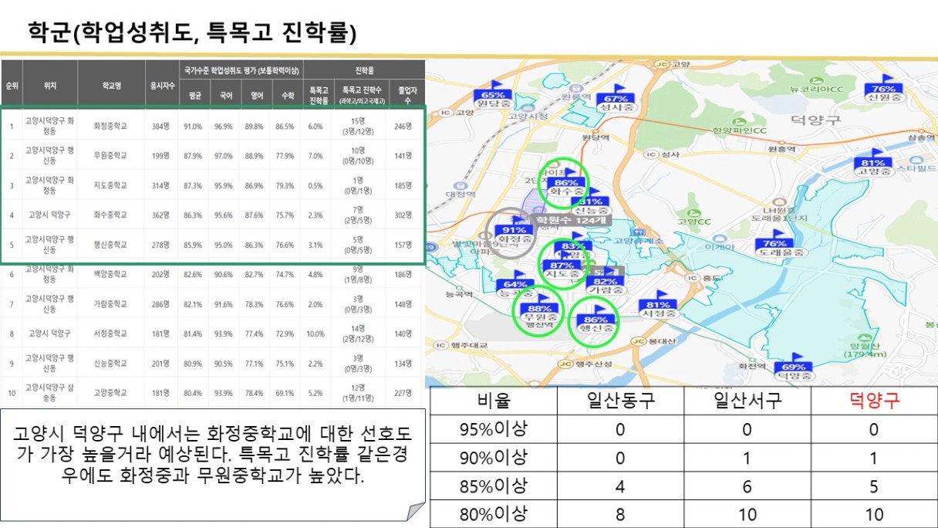Select the 80%이상 row label
The image size is (938, 528).
pos(494,513)
